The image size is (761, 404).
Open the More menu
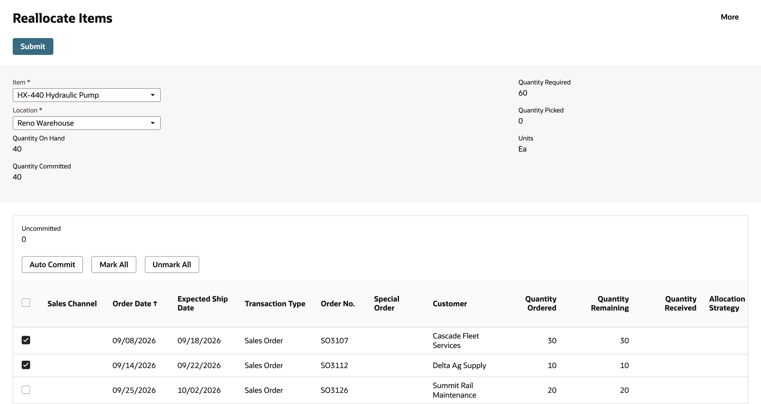tap(729, 17)
